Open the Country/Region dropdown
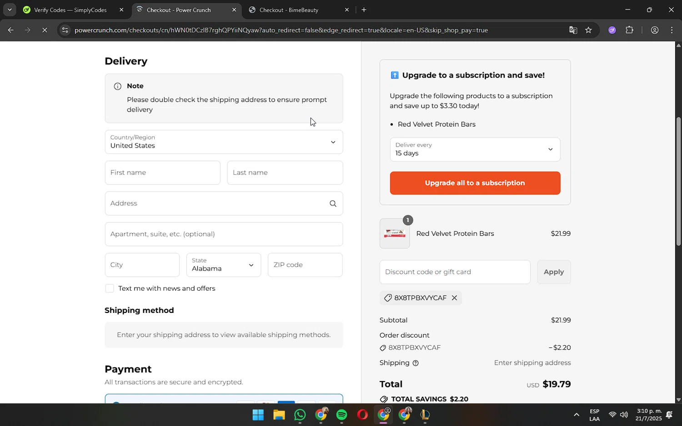Viewport: 682px width, 426px height. click(224, 142)
